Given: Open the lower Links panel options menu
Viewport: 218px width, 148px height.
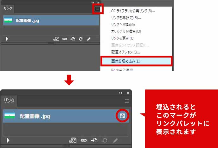Looking at the screenshot, I should pyautogui.click(x=127, y=101).
